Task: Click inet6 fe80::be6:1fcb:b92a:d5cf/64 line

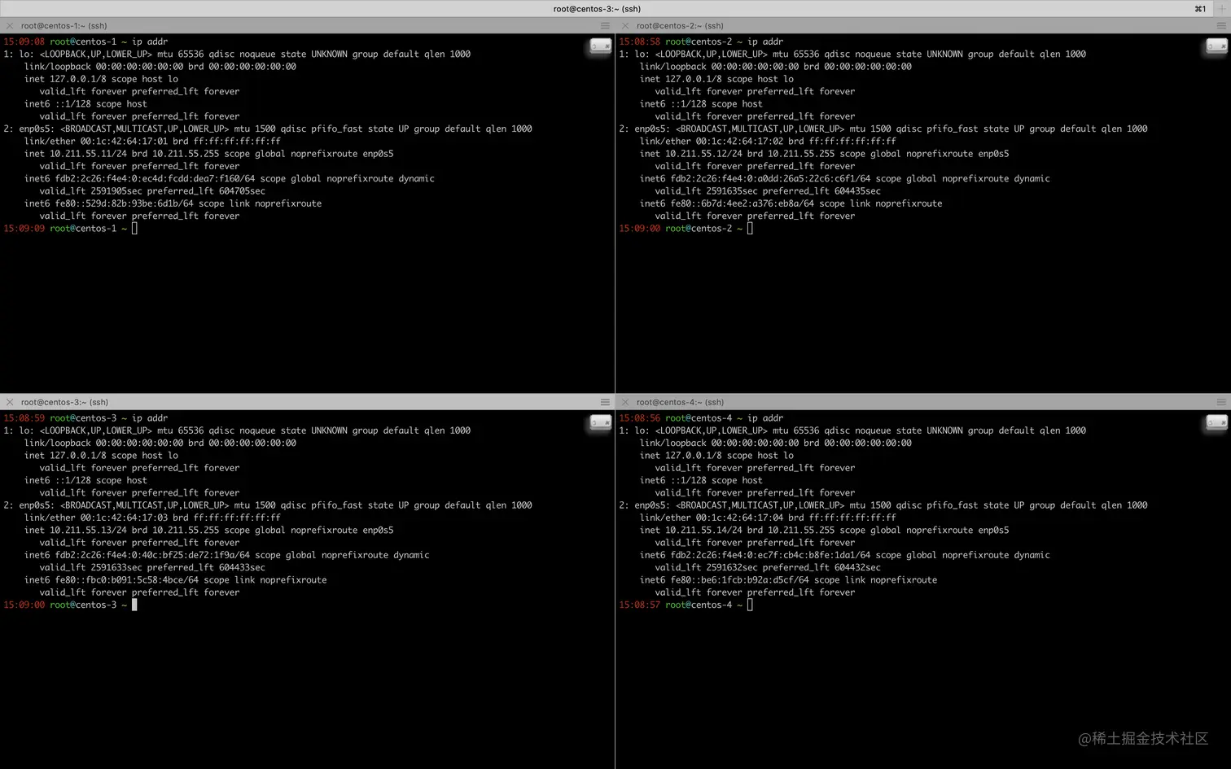Action: (x=788, y=580)
